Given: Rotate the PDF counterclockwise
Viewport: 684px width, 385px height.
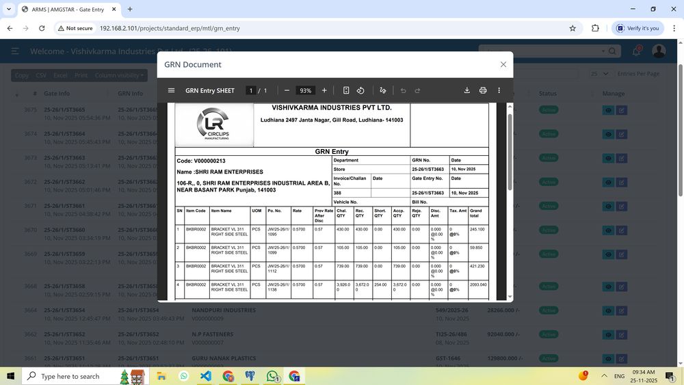Looking at the screenshot, I should pyautogui.click(x=360, y=90).
